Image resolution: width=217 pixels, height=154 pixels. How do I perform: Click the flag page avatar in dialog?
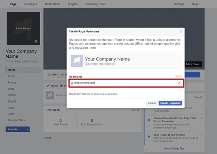77,61
